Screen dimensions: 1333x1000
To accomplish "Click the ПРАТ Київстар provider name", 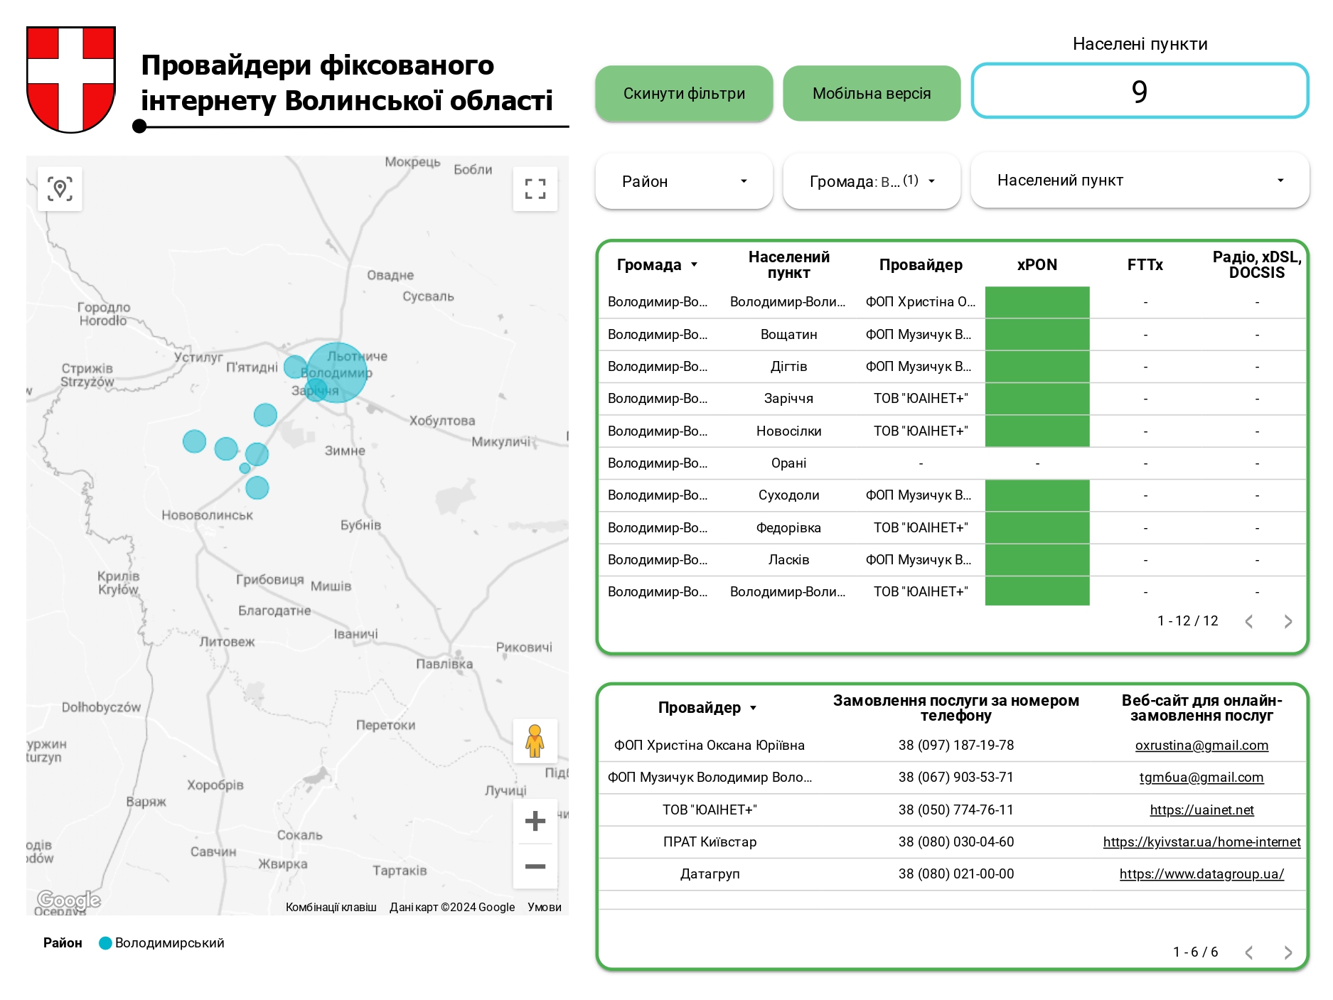I will [x=710, y=842].
